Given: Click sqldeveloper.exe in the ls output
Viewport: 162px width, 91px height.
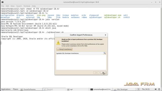Looking at the screenshot, I should pos(113,15).
